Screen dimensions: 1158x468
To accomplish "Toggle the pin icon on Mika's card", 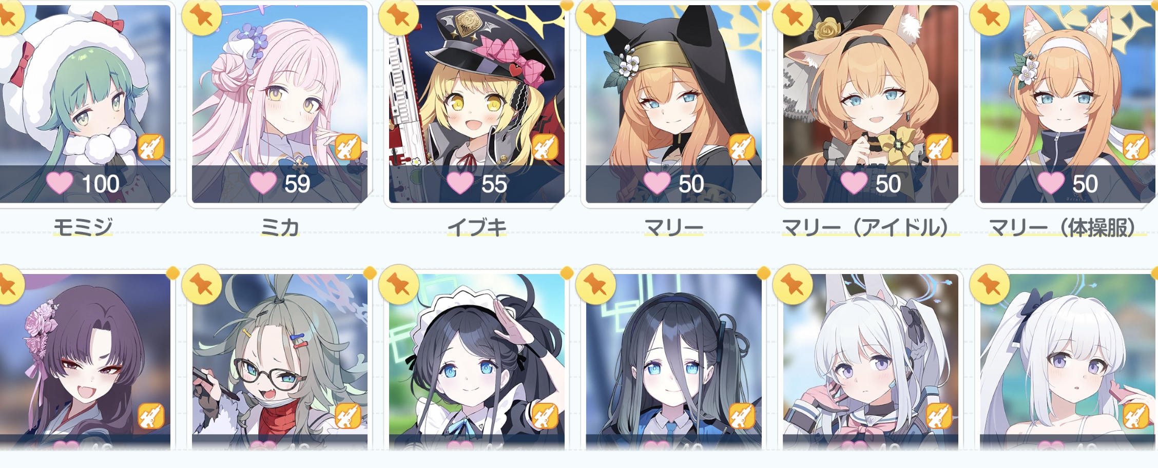I will click(x=202, y=16).
